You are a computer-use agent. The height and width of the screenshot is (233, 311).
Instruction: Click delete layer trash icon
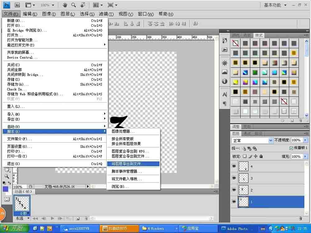click(x=300, y=218)
